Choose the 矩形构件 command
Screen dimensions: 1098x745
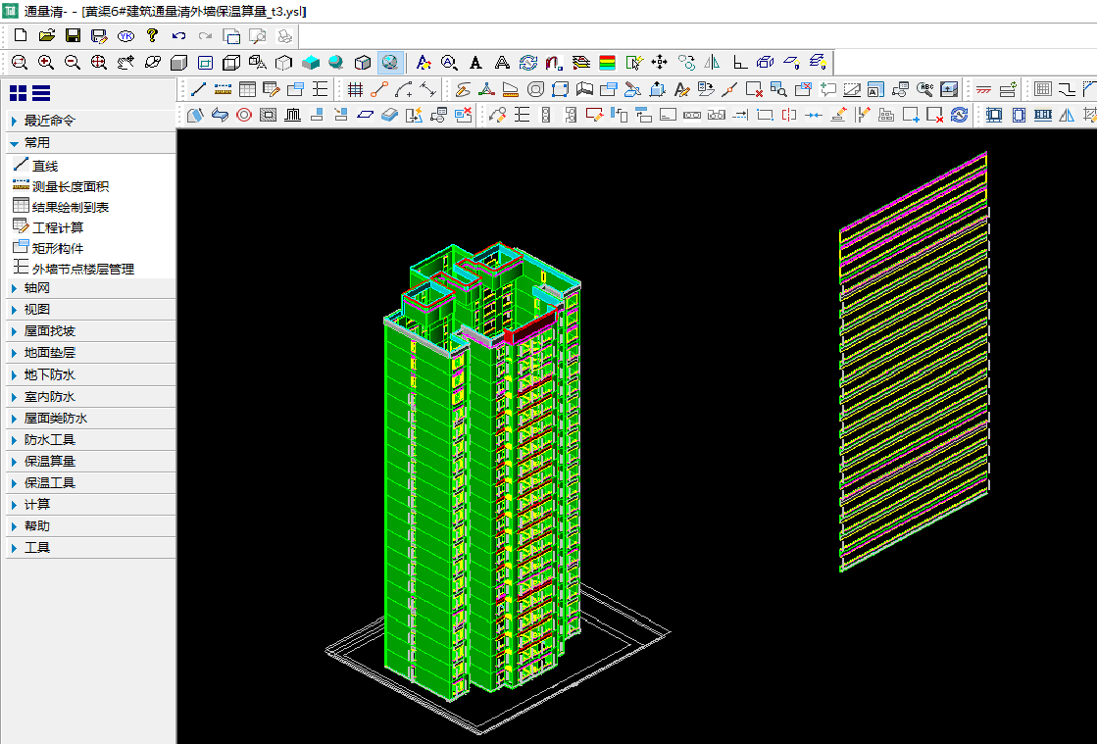[x=48, y=248]
